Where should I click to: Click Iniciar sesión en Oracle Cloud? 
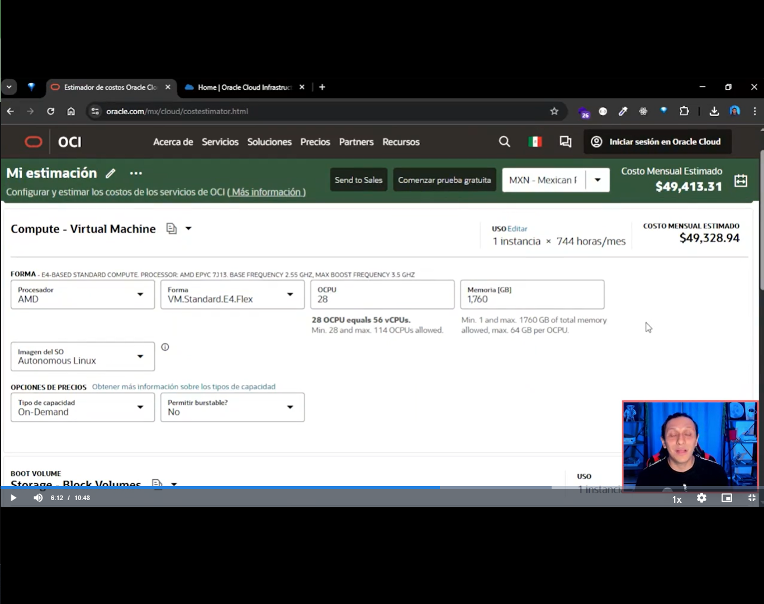(657, 142)
